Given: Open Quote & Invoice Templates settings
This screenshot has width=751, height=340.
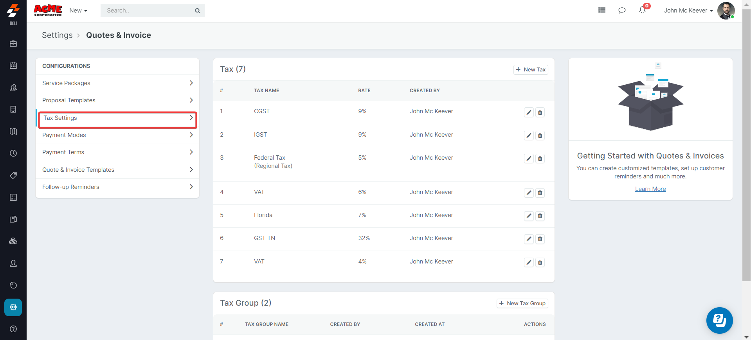Looking at the screenshot, I should click(117, 170).
